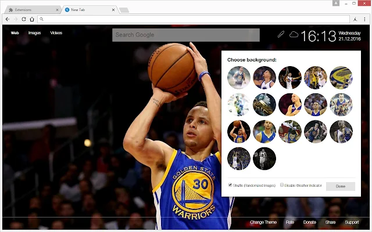This screenshot has width=372, height=232.
Task: Close the Extensions tab with its X
Action: [x=57, y=10]
